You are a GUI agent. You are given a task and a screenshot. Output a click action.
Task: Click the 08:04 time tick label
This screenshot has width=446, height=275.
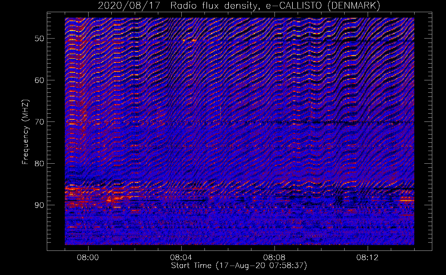(x=181, y=258)
